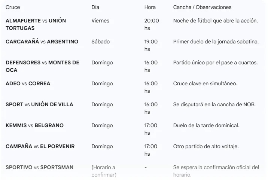This screenshot has width=268, height=180.
Task: Click the Cancha / Observaciones column header
Action: 202,7
